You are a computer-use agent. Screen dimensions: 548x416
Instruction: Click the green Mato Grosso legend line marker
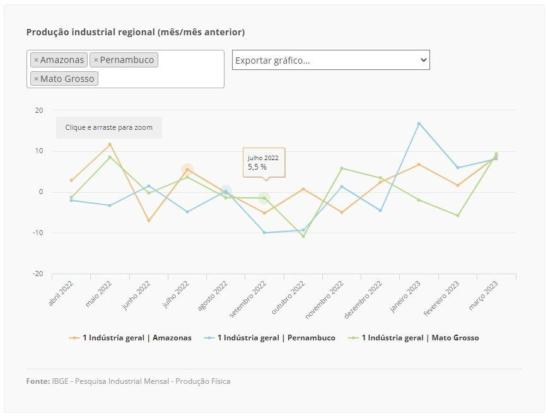pos(353,338)
